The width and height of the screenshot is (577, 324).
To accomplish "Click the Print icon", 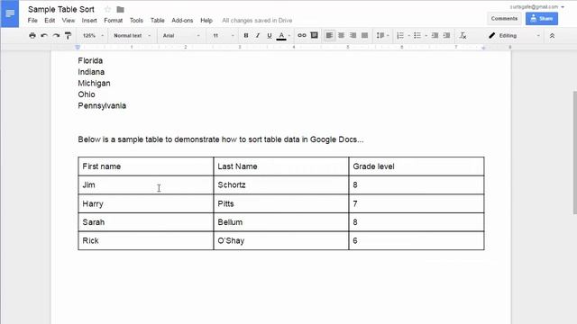I will (x=32, y=36).
